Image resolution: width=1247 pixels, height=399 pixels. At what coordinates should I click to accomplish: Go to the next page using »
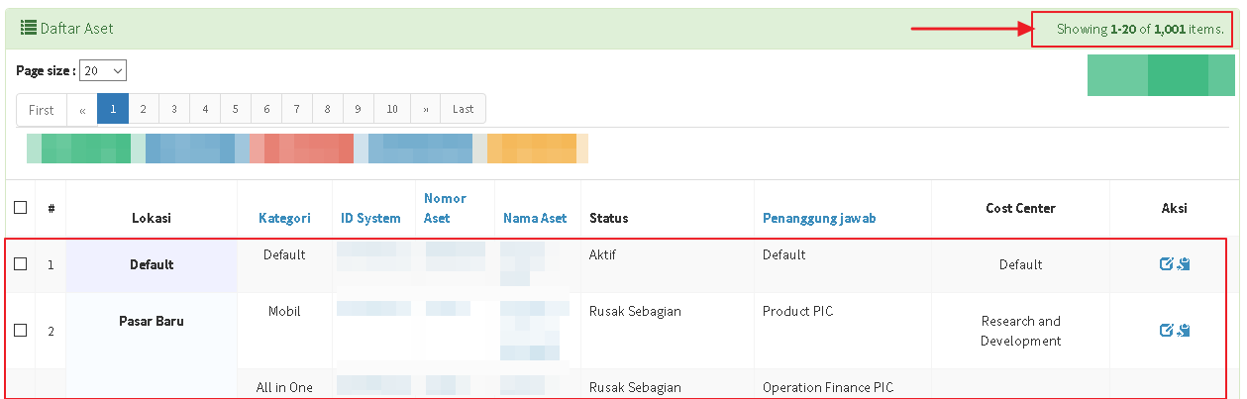coord(425,109)
